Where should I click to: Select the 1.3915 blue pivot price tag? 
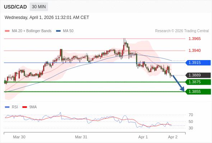198,63
